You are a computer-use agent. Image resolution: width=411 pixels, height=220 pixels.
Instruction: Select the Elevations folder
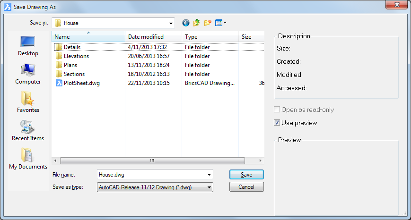point(76,56)
